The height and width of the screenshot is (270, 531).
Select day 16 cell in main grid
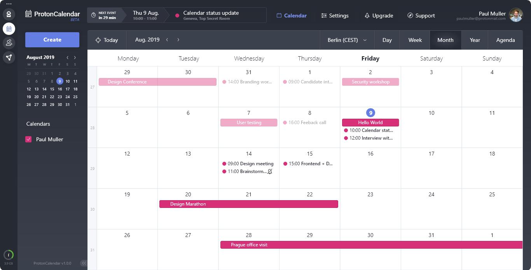(x=370, y=168)
